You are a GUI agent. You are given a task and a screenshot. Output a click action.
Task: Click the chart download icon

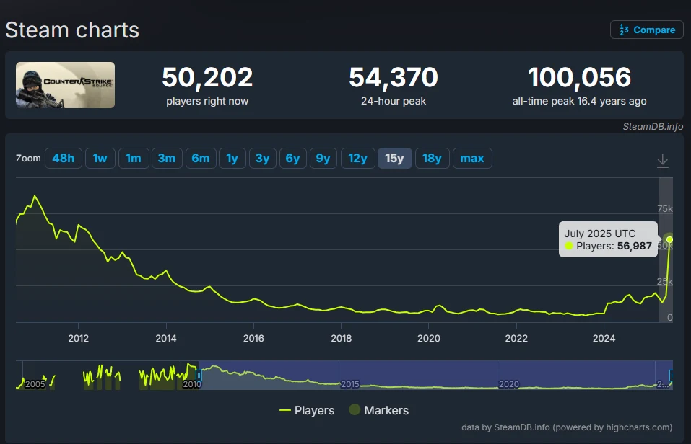(662, 161)
